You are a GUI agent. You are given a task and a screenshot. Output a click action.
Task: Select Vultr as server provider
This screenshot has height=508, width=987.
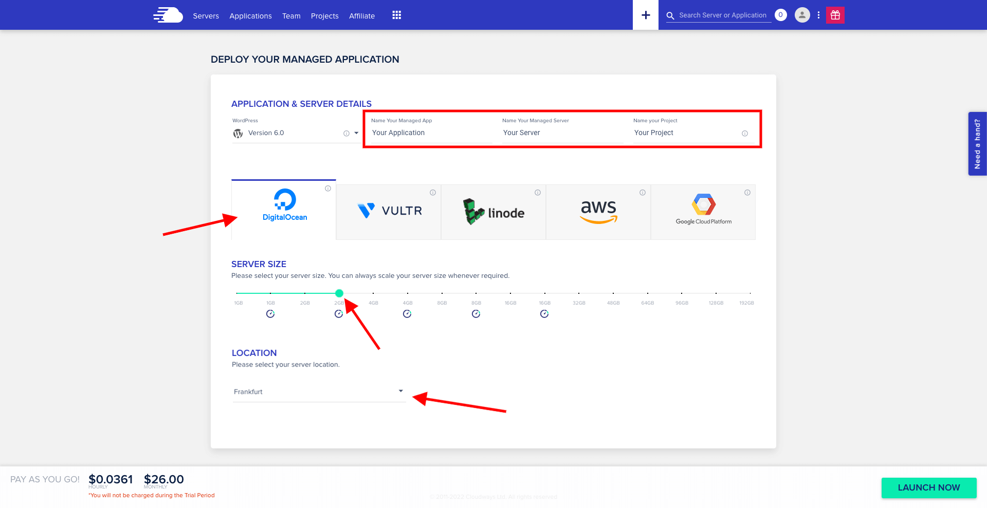tap(389, 212)
